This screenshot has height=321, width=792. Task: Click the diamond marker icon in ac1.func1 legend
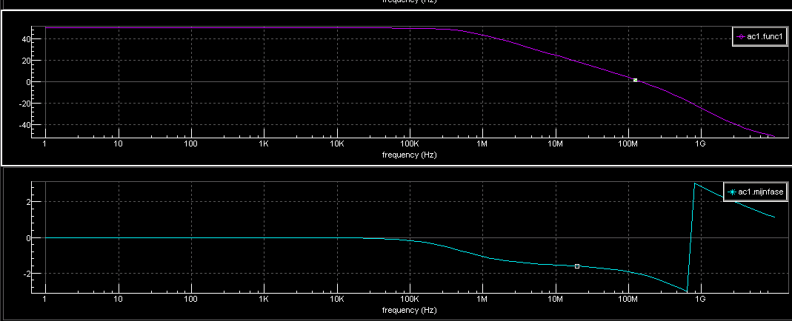click(740, 36)
